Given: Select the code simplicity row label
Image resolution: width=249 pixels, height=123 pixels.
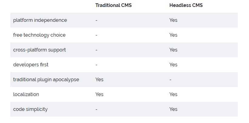Looking at the screenshot, I should (30, 109).
